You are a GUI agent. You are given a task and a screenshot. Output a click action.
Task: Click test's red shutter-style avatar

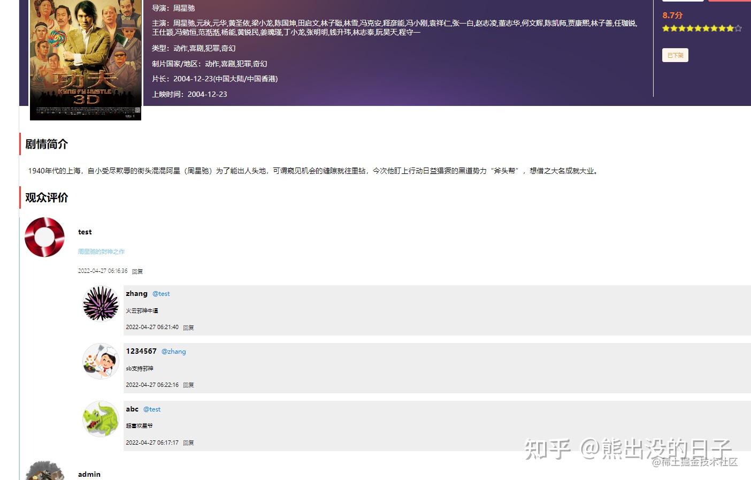(x=44, y=237)
